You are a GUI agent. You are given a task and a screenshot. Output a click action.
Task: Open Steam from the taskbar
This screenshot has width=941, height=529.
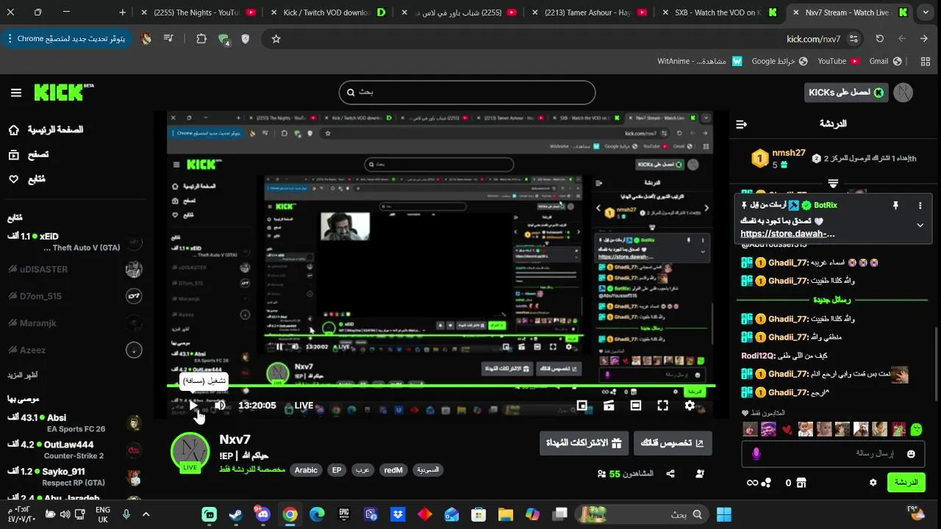tap(236, 514)
